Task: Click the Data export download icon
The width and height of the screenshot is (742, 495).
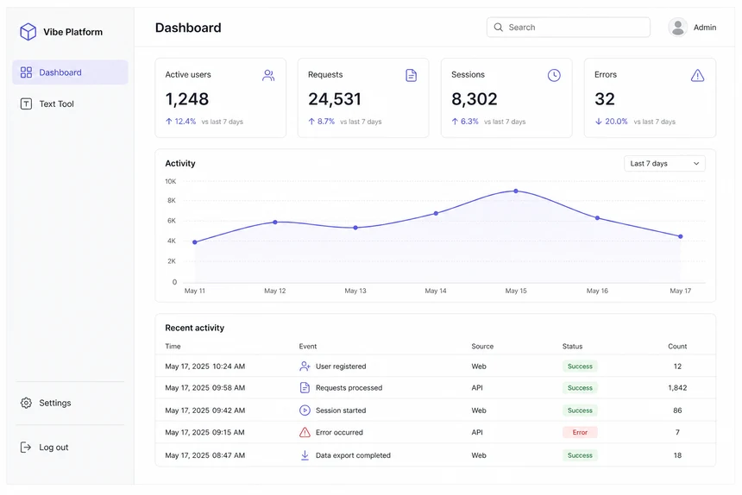Action: (x=305, y=455)
